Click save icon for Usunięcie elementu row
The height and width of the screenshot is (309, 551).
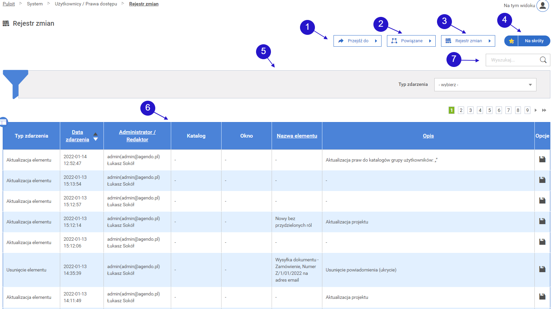click(x=542, y=269)
